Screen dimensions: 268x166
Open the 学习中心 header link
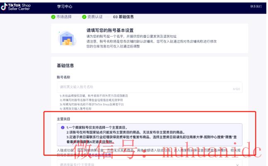click(65, 7)
